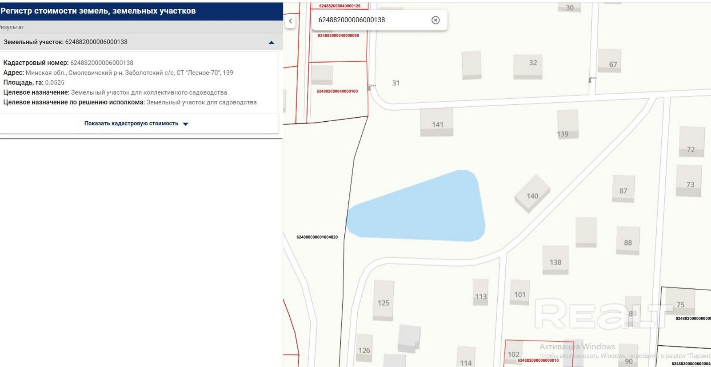Image resolution: width=711 pixels, height=367 pixels.
Task: Select the diamond-shaped building 140
Action: 532,194
